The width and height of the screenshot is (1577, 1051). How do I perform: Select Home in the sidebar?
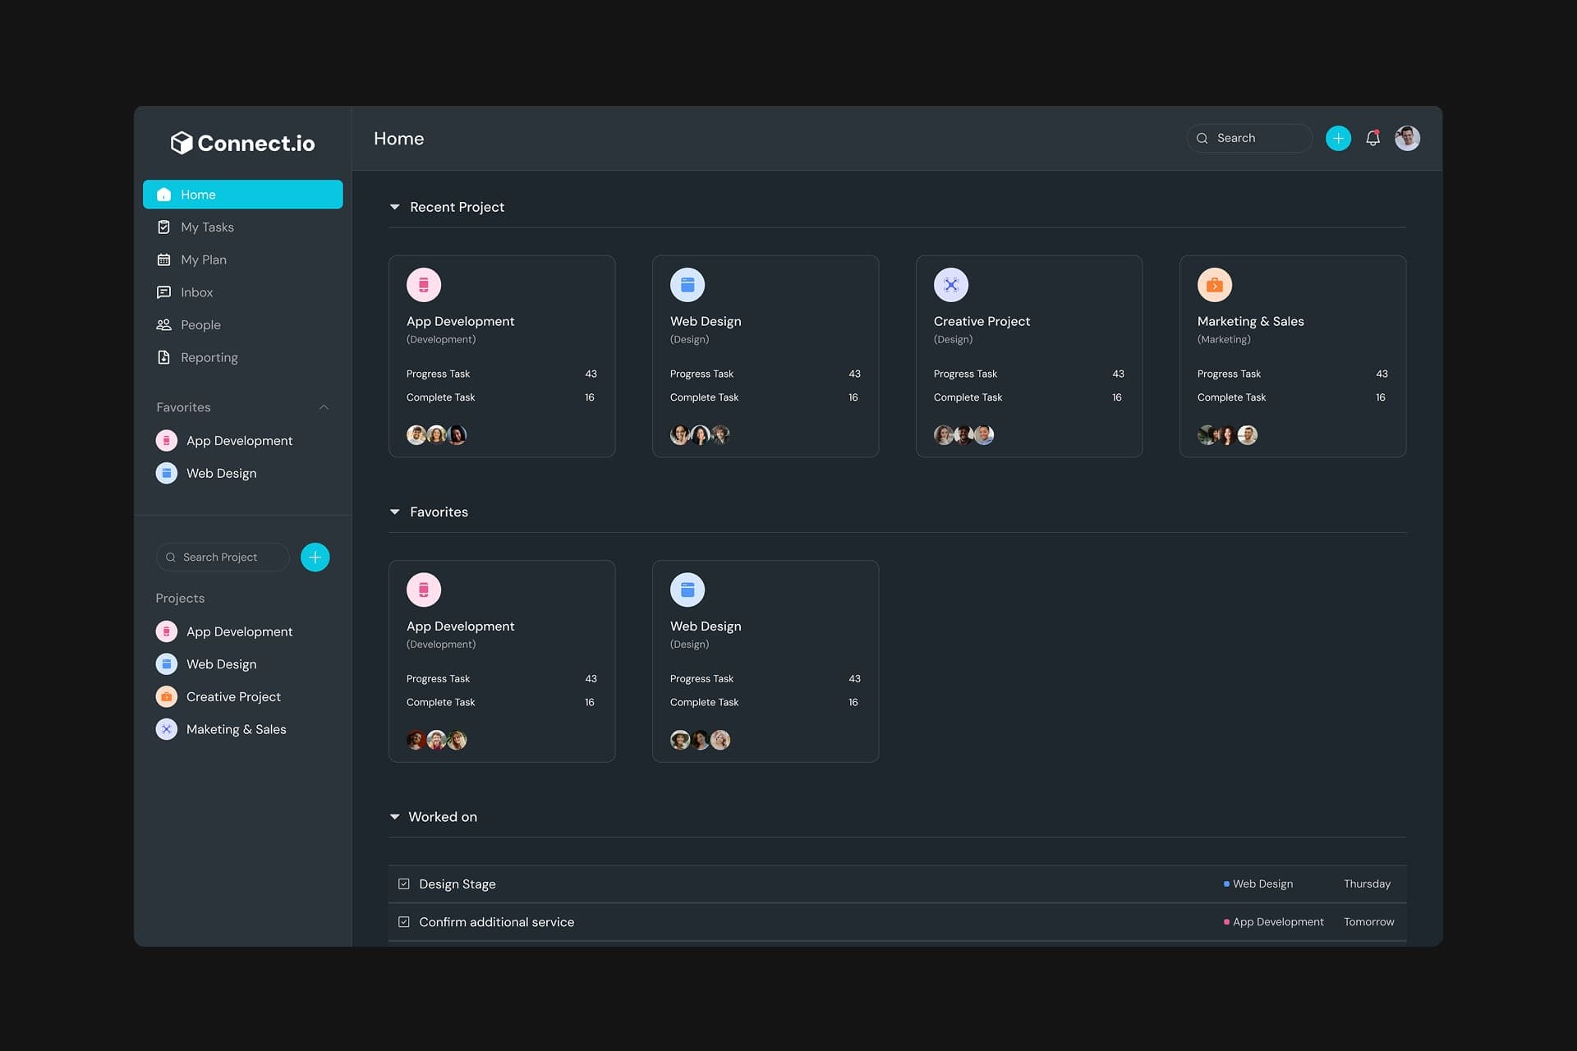click(x=197, y=194)
